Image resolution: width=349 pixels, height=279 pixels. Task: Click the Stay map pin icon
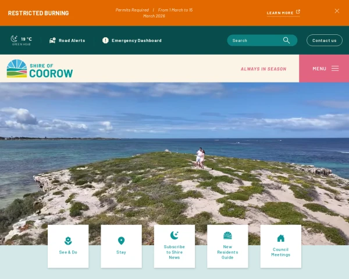122,241
